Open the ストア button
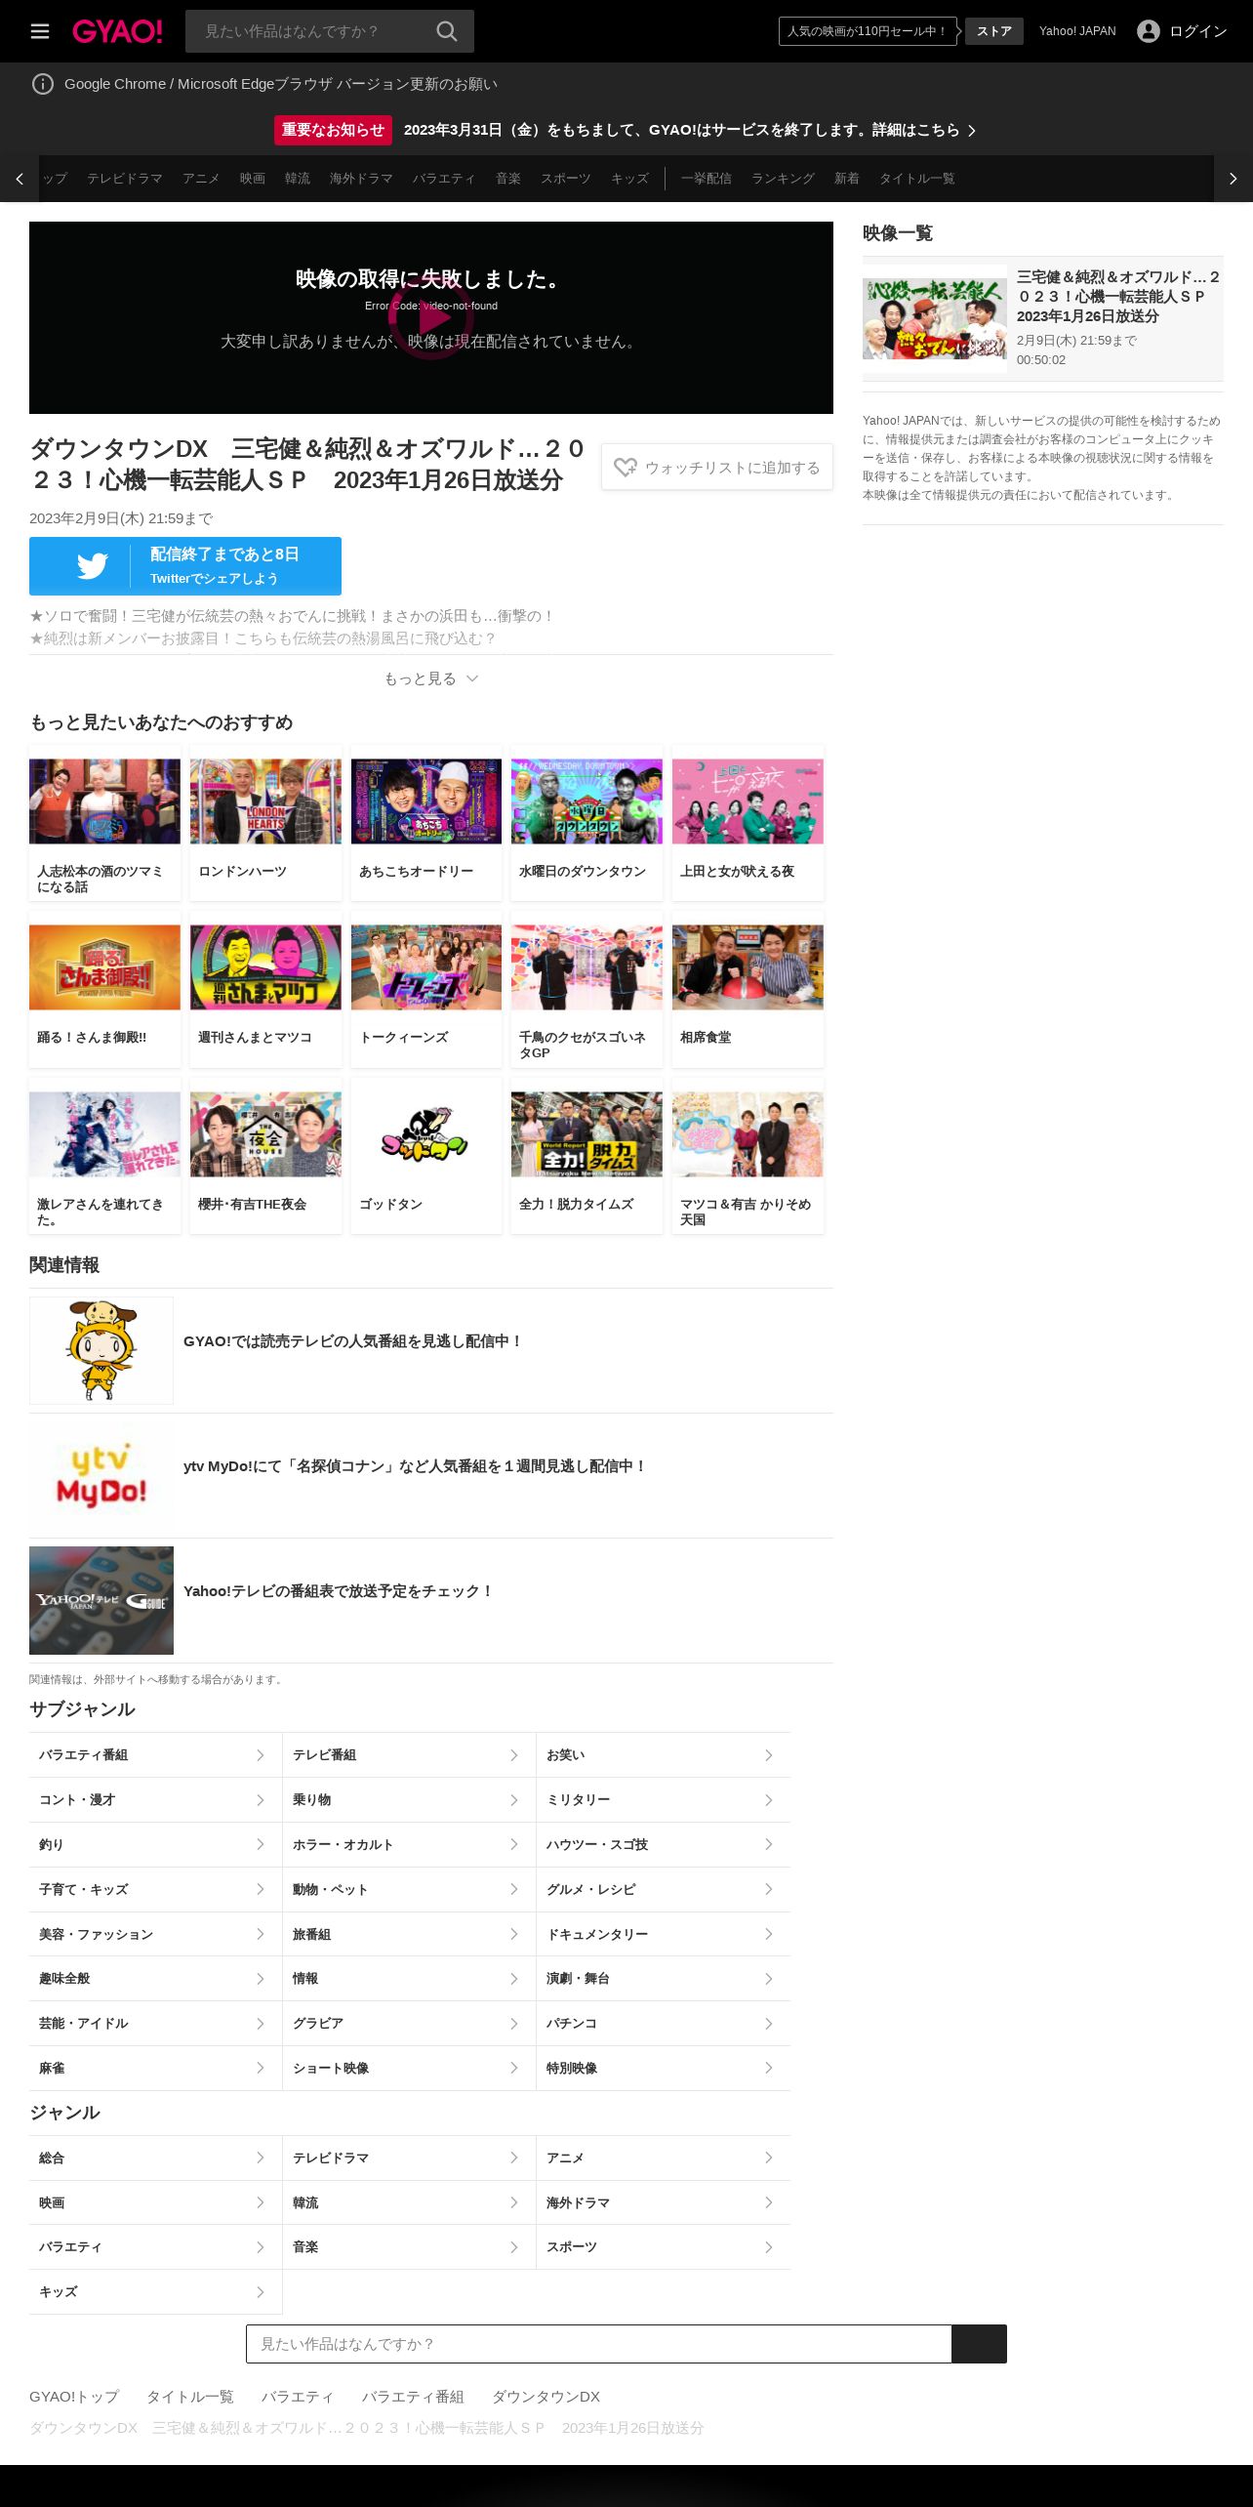This screenshot has height=2507, width=1253. coord(993,31)
